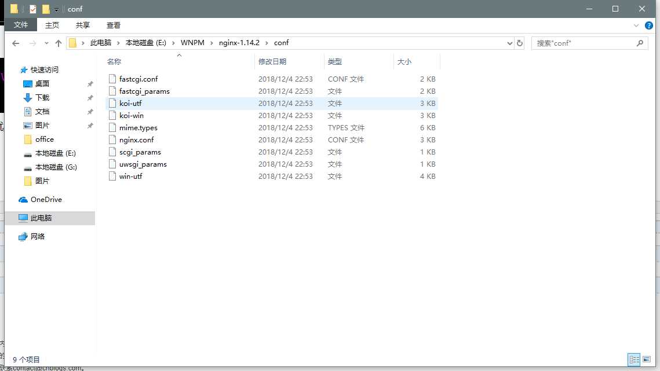The width and height of the screenshot is (660, 371).
Task: Open 下载 in quick access
Action: click(x=42, y=98)
